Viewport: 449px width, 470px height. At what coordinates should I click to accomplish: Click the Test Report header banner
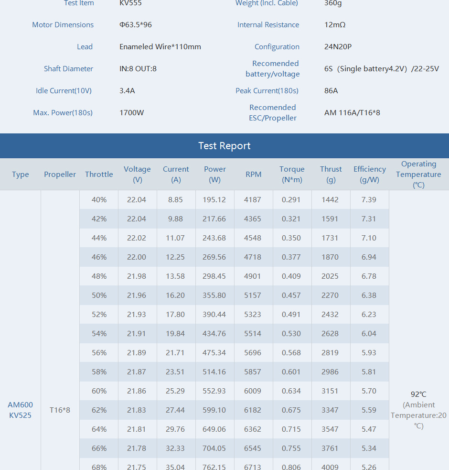224,146
